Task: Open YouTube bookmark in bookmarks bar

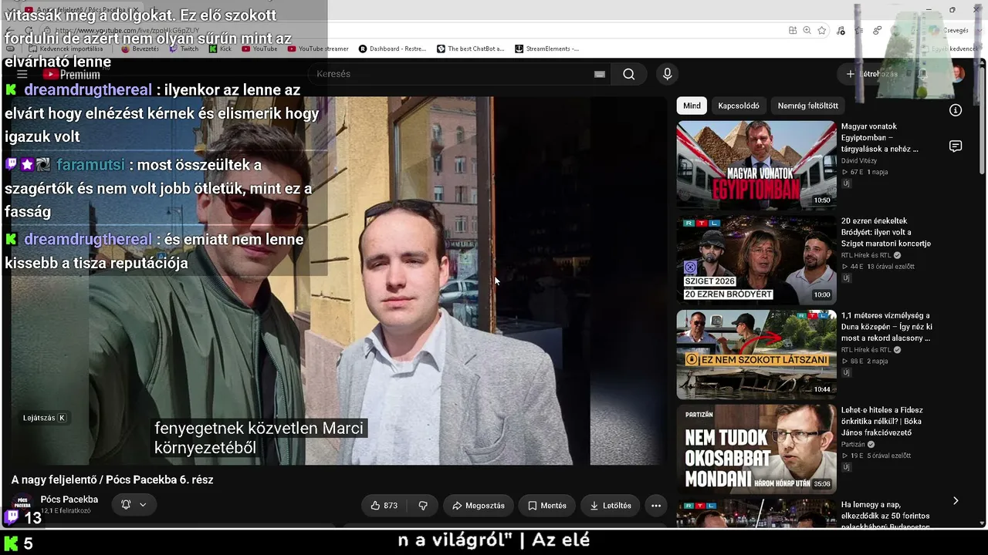Action: pos(259,49)
